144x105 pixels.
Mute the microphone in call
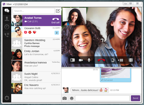click(89, 60)
